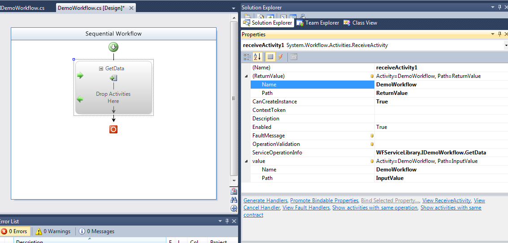Click the Generate Handlers link
Image resolution: width=508 pixels, height=243 pixels.
pyautogui.click(x=266, y=200)
